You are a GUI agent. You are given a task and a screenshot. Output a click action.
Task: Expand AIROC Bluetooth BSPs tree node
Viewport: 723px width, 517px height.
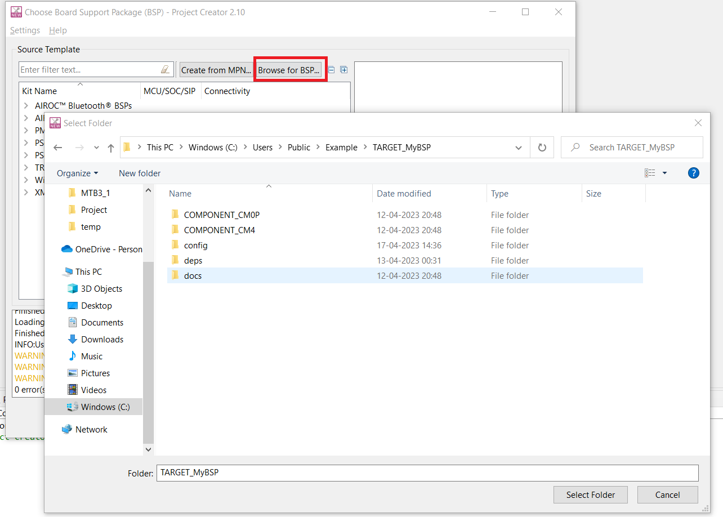coord(26,105)
